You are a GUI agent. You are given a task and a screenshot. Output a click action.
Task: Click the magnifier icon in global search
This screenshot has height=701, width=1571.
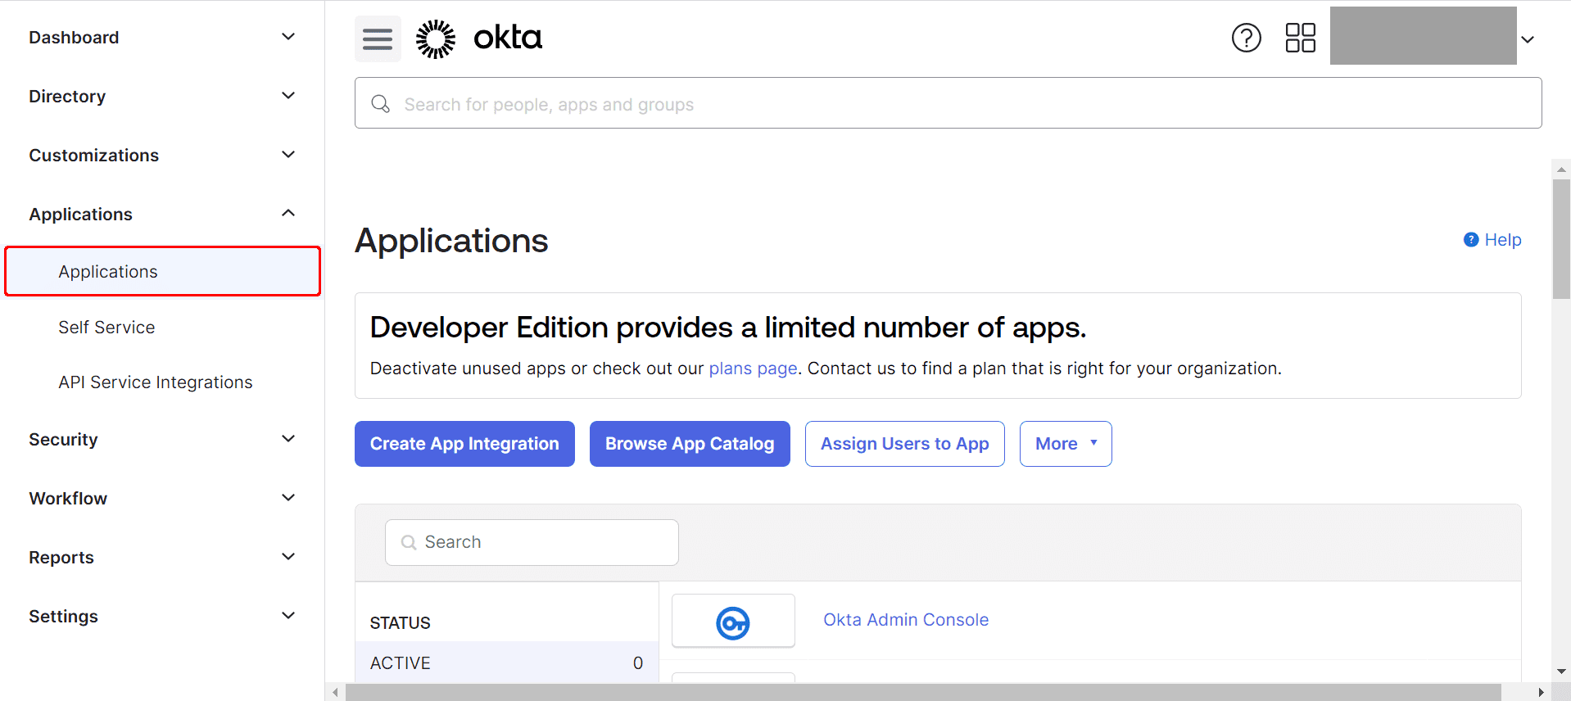381,104
